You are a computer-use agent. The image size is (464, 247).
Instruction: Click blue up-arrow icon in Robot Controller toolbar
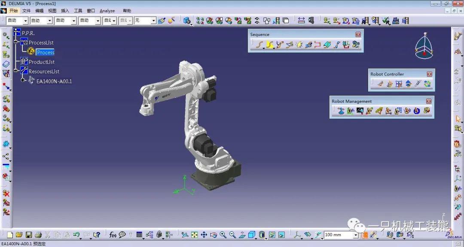point(409,84)
